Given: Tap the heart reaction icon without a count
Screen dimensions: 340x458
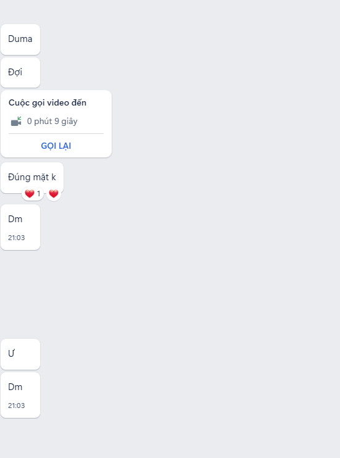Looking at the screenshot, I should coord(54,194).
